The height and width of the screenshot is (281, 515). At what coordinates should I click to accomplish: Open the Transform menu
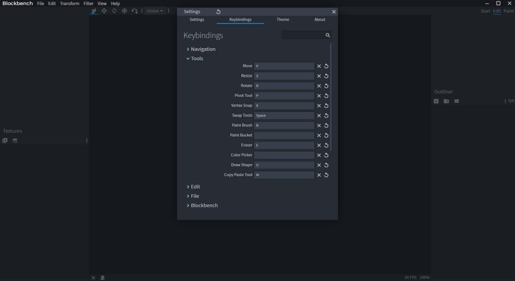coord(69,4)
